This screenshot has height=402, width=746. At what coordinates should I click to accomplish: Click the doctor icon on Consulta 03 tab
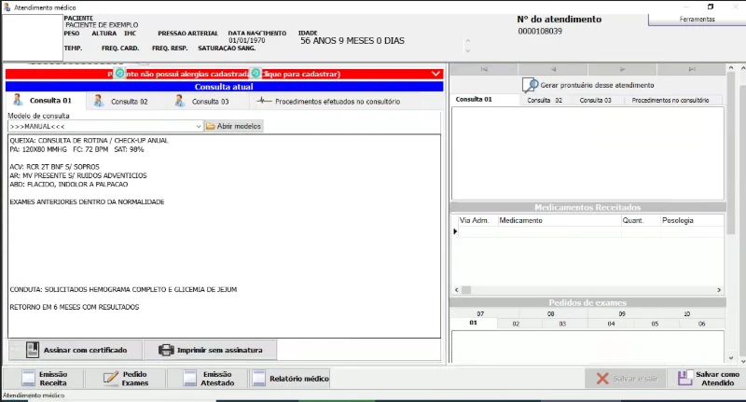(x=179, y=101)
